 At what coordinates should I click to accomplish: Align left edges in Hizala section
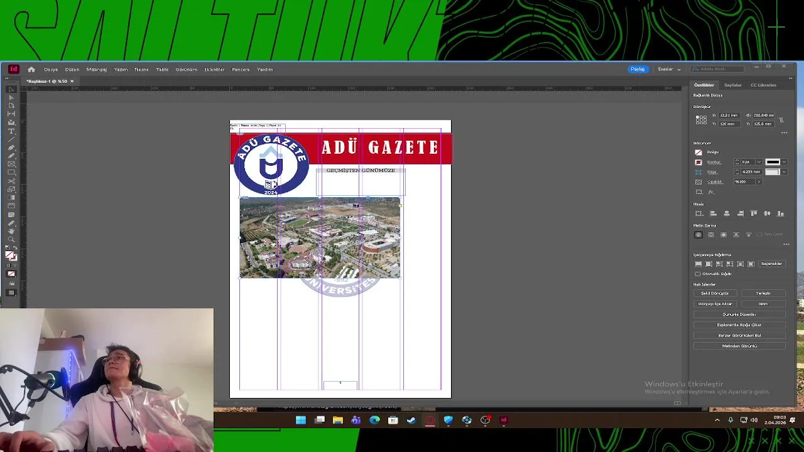(713, 213)
